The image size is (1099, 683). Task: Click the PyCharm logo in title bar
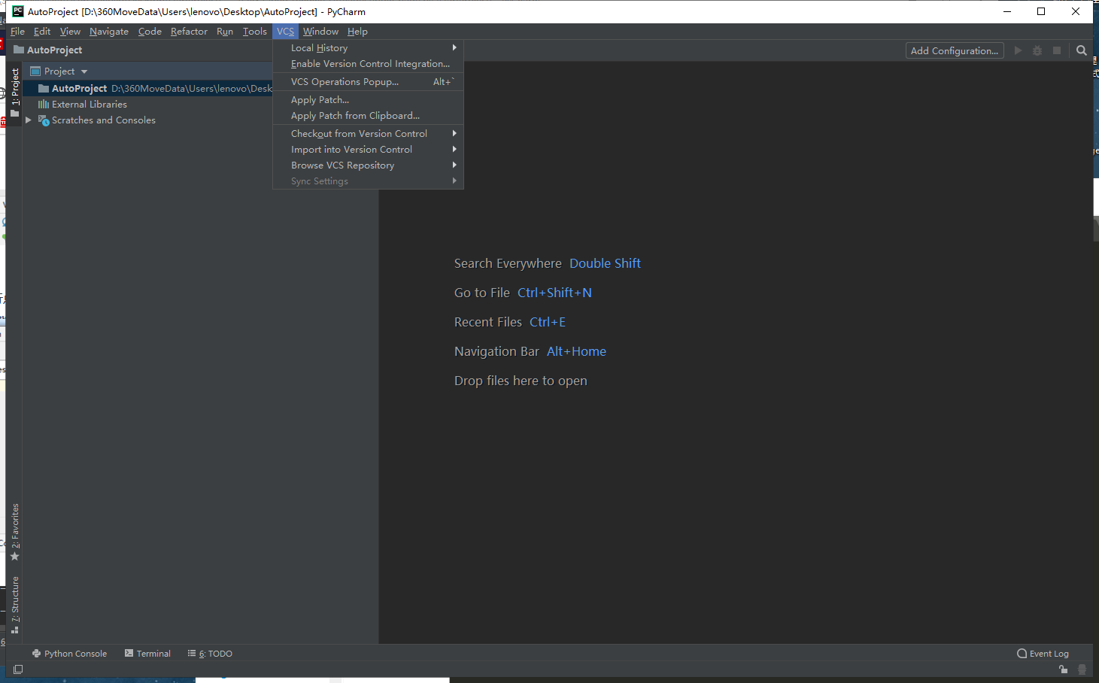pos(17,11)
